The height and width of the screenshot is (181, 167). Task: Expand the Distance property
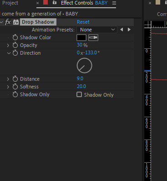tap(8, 79)
